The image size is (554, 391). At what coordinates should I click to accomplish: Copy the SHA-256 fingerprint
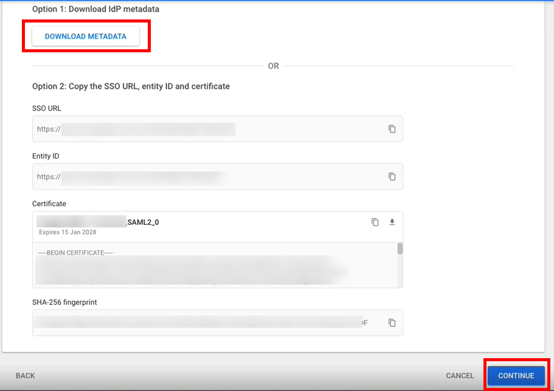point(392,322)
